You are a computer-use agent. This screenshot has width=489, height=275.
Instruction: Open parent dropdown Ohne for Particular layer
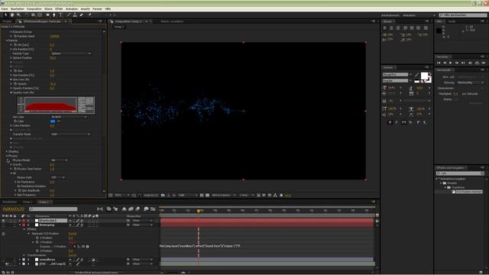pyautogui.click(x=142, y=221)
